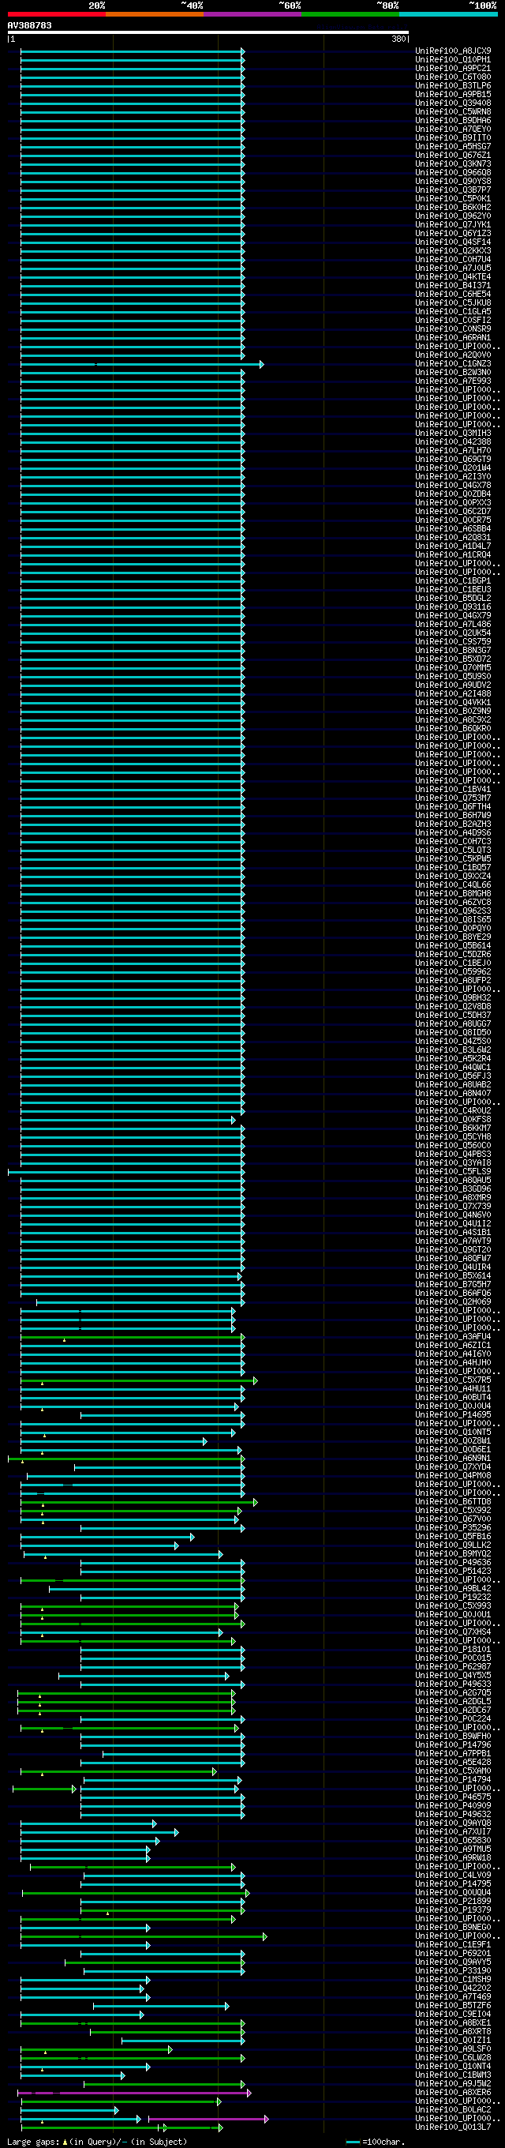Select hit label UniRef100_C6T080
The width and height of the screenshot is (505, 2148).
pos(454,77)
